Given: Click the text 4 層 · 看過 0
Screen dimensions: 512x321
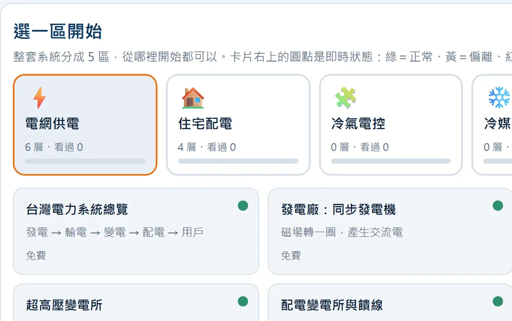Looking at the screenshot, I should coord(207,147).
